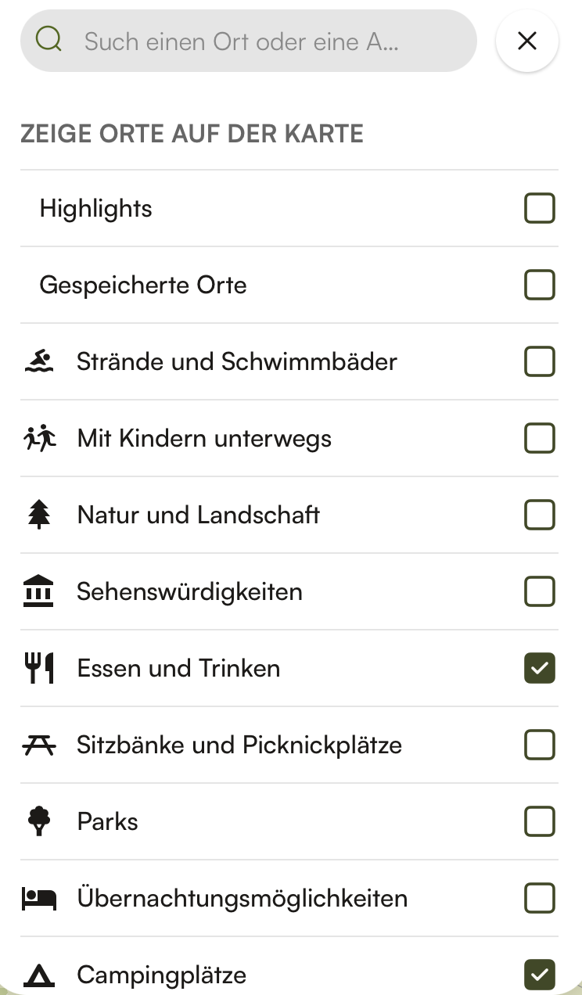
Task: Tick the Sehenswürdigkeiten checkbox
Action: (x=539, y=591)
